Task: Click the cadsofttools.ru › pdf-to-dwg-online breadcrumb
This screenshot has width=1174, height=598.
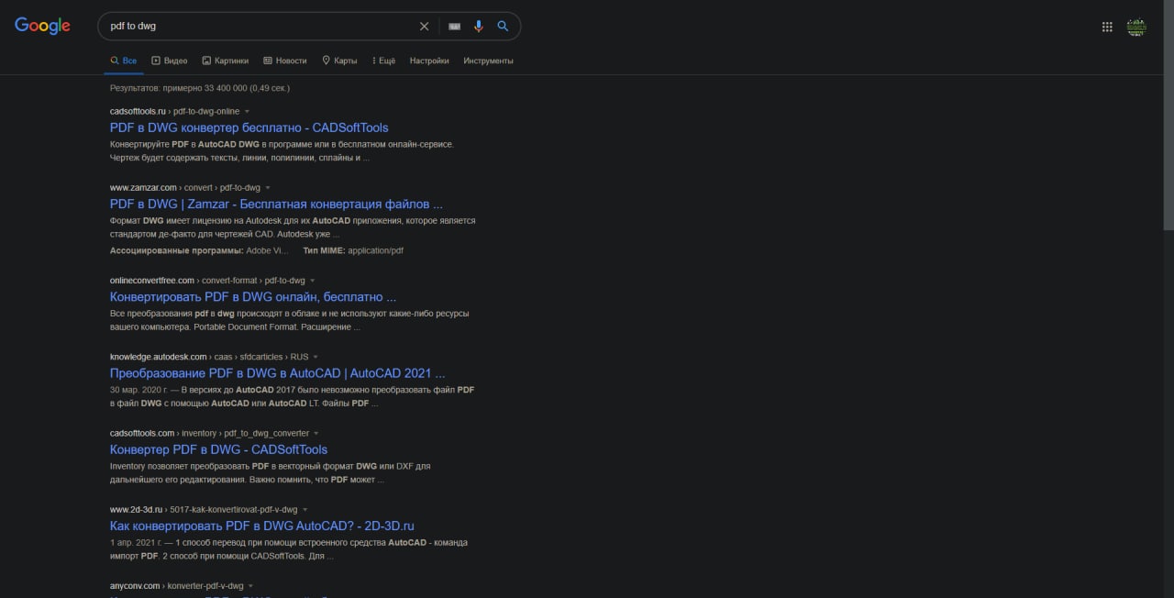Action: 174,111
